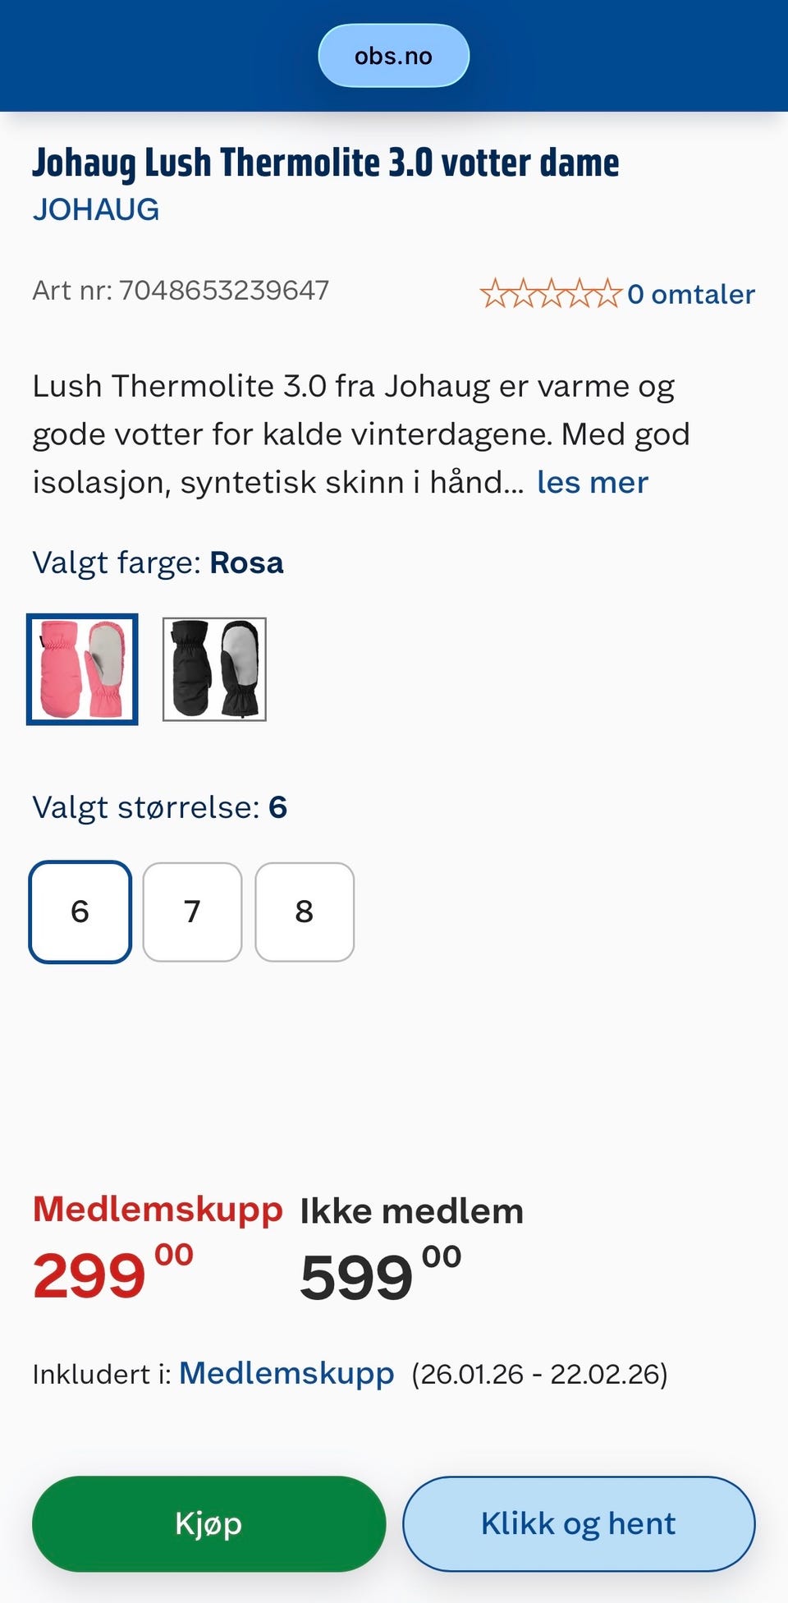Image resolution: width=788 pixels, height=1603 pixels.
Task: Expand description with "les mer"
Action: pyautogui.click(x=592, y=482)
